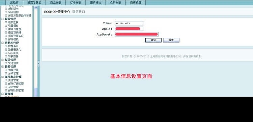Click the icon beside 授权证书

(x=6, y=9)
